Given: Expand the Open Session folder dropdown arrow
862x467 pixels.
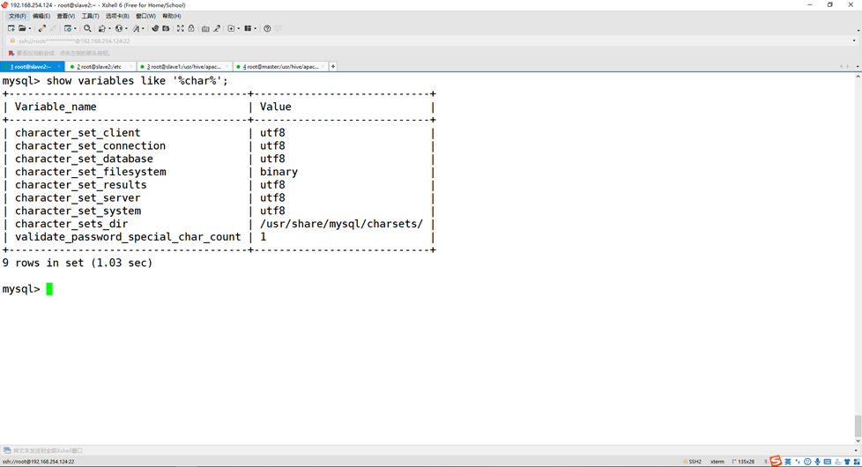Looking at the screenshot, I should 30,28.
